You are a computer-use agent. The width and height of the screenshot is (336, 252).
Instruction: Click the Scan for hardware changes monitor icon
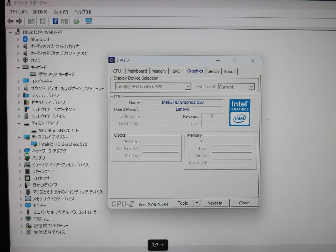[89, 21]
